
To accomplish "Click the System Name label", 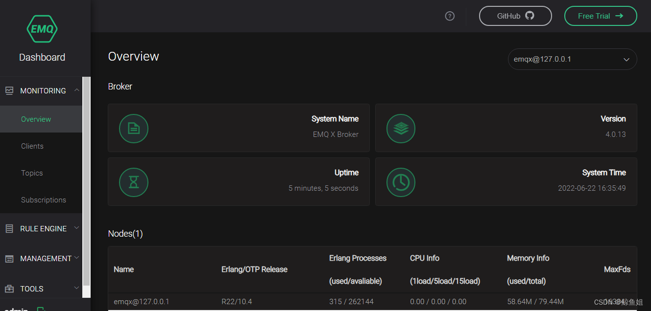I will pyautogui.click(x=335, y=119).
